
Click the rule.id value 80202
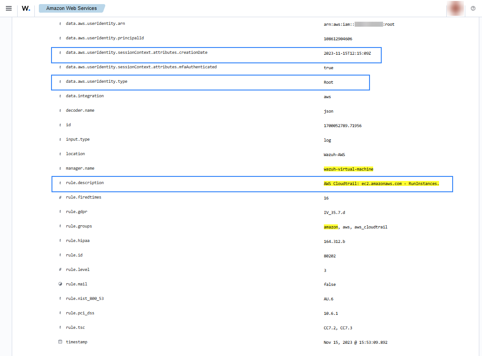[x=330, y=256]
